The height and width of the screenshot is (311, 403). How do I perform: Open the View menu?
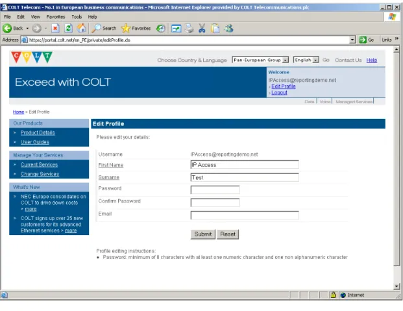point(36,17)
